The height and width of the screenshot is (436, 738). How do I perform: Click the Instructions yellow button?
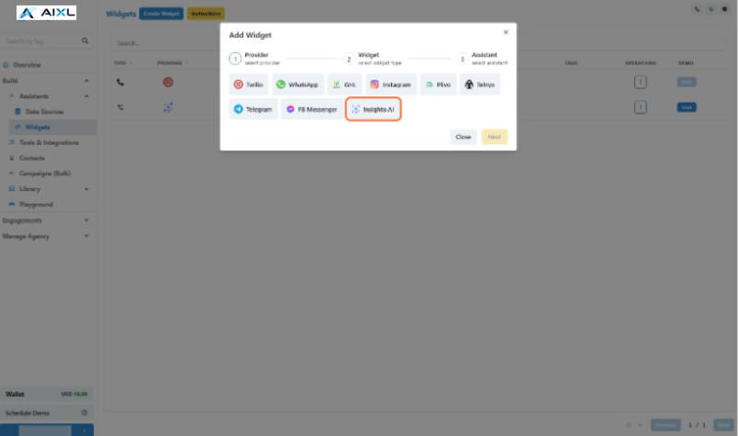206,14
